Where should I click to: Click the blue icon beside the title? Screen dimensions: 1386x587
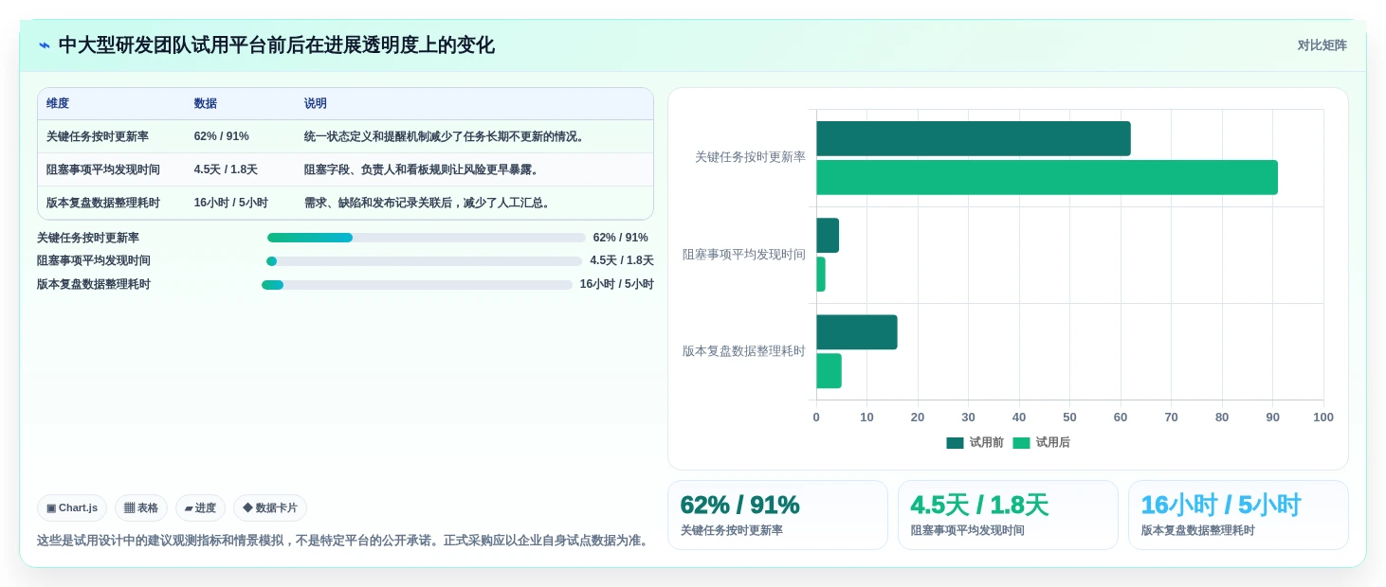[45, 45]
